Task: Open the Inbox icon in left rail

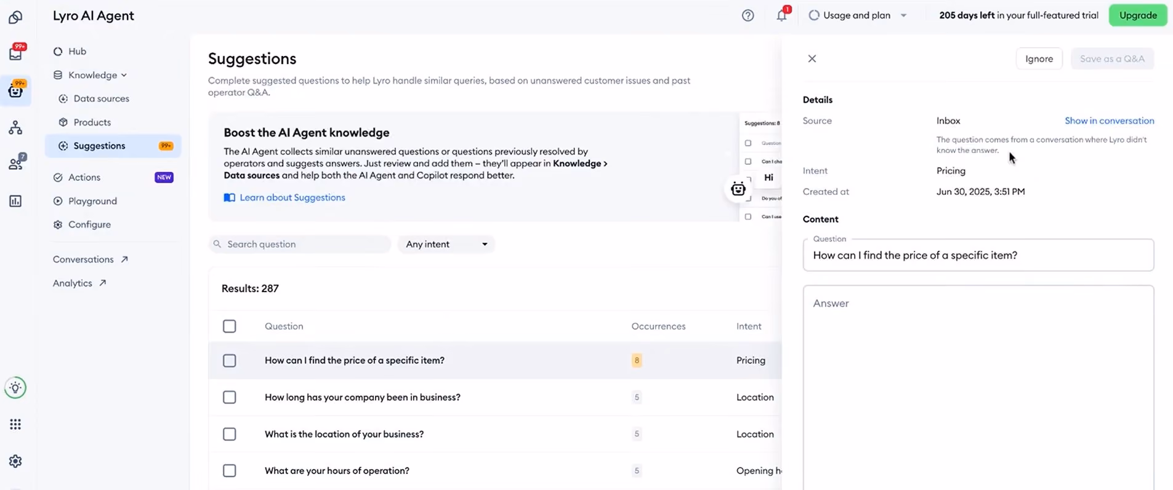Action: click(15, 54)
